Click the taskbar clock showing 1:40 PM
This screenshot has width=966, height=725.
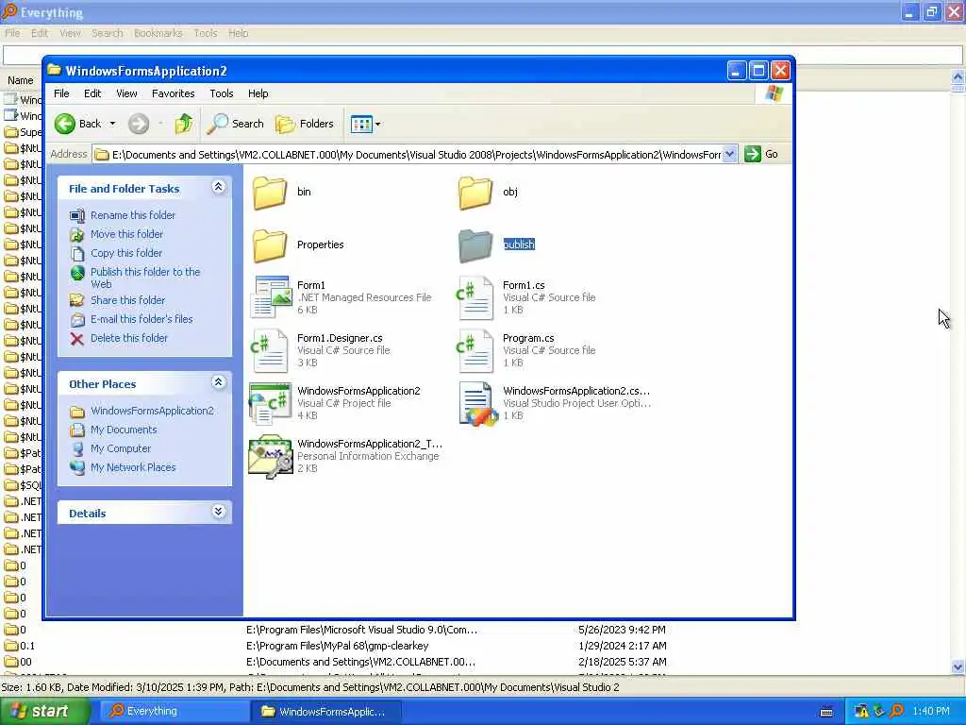tap(931, 712)
